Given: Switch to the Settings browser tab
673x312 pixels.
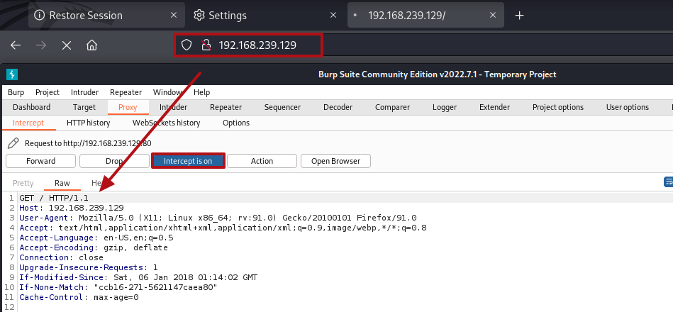Looking at the screenshot, I should coord(265,15).
